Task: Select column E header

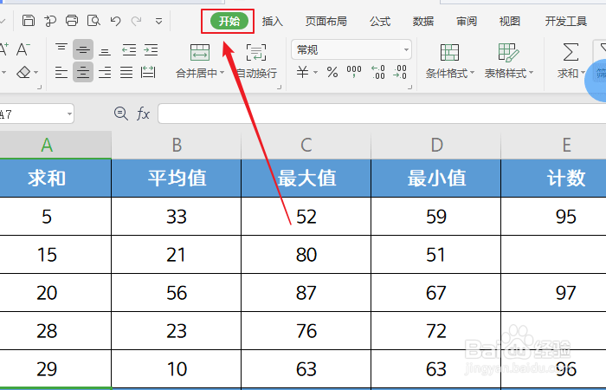Action: (x=553, y=145)
